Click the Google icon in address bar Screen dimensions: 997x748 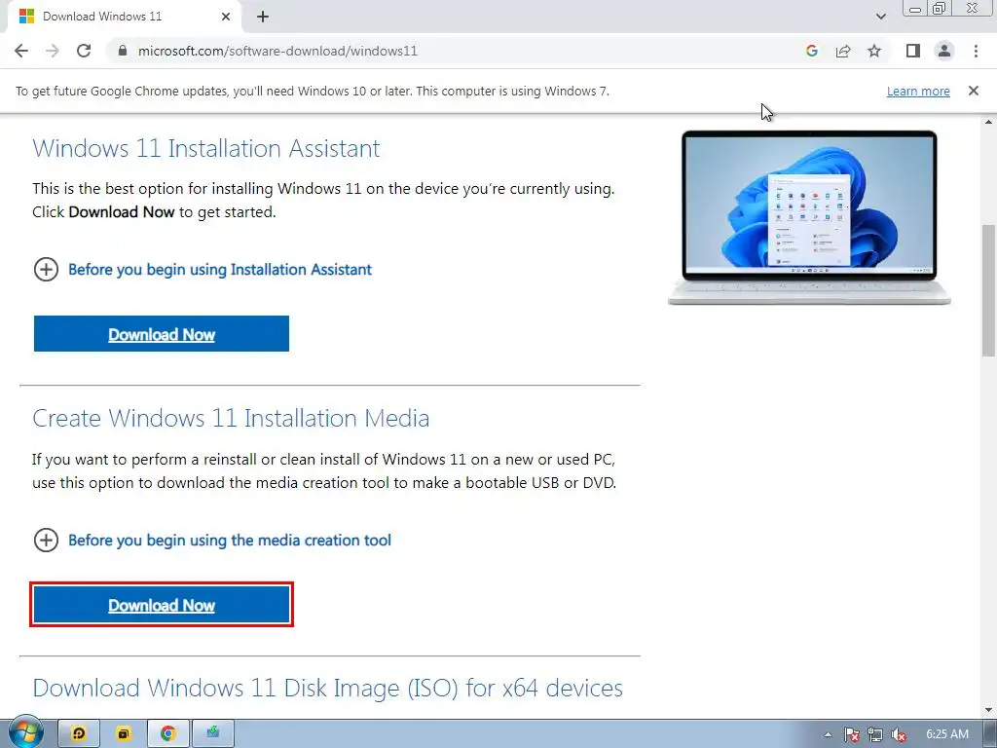coord(811,51)
